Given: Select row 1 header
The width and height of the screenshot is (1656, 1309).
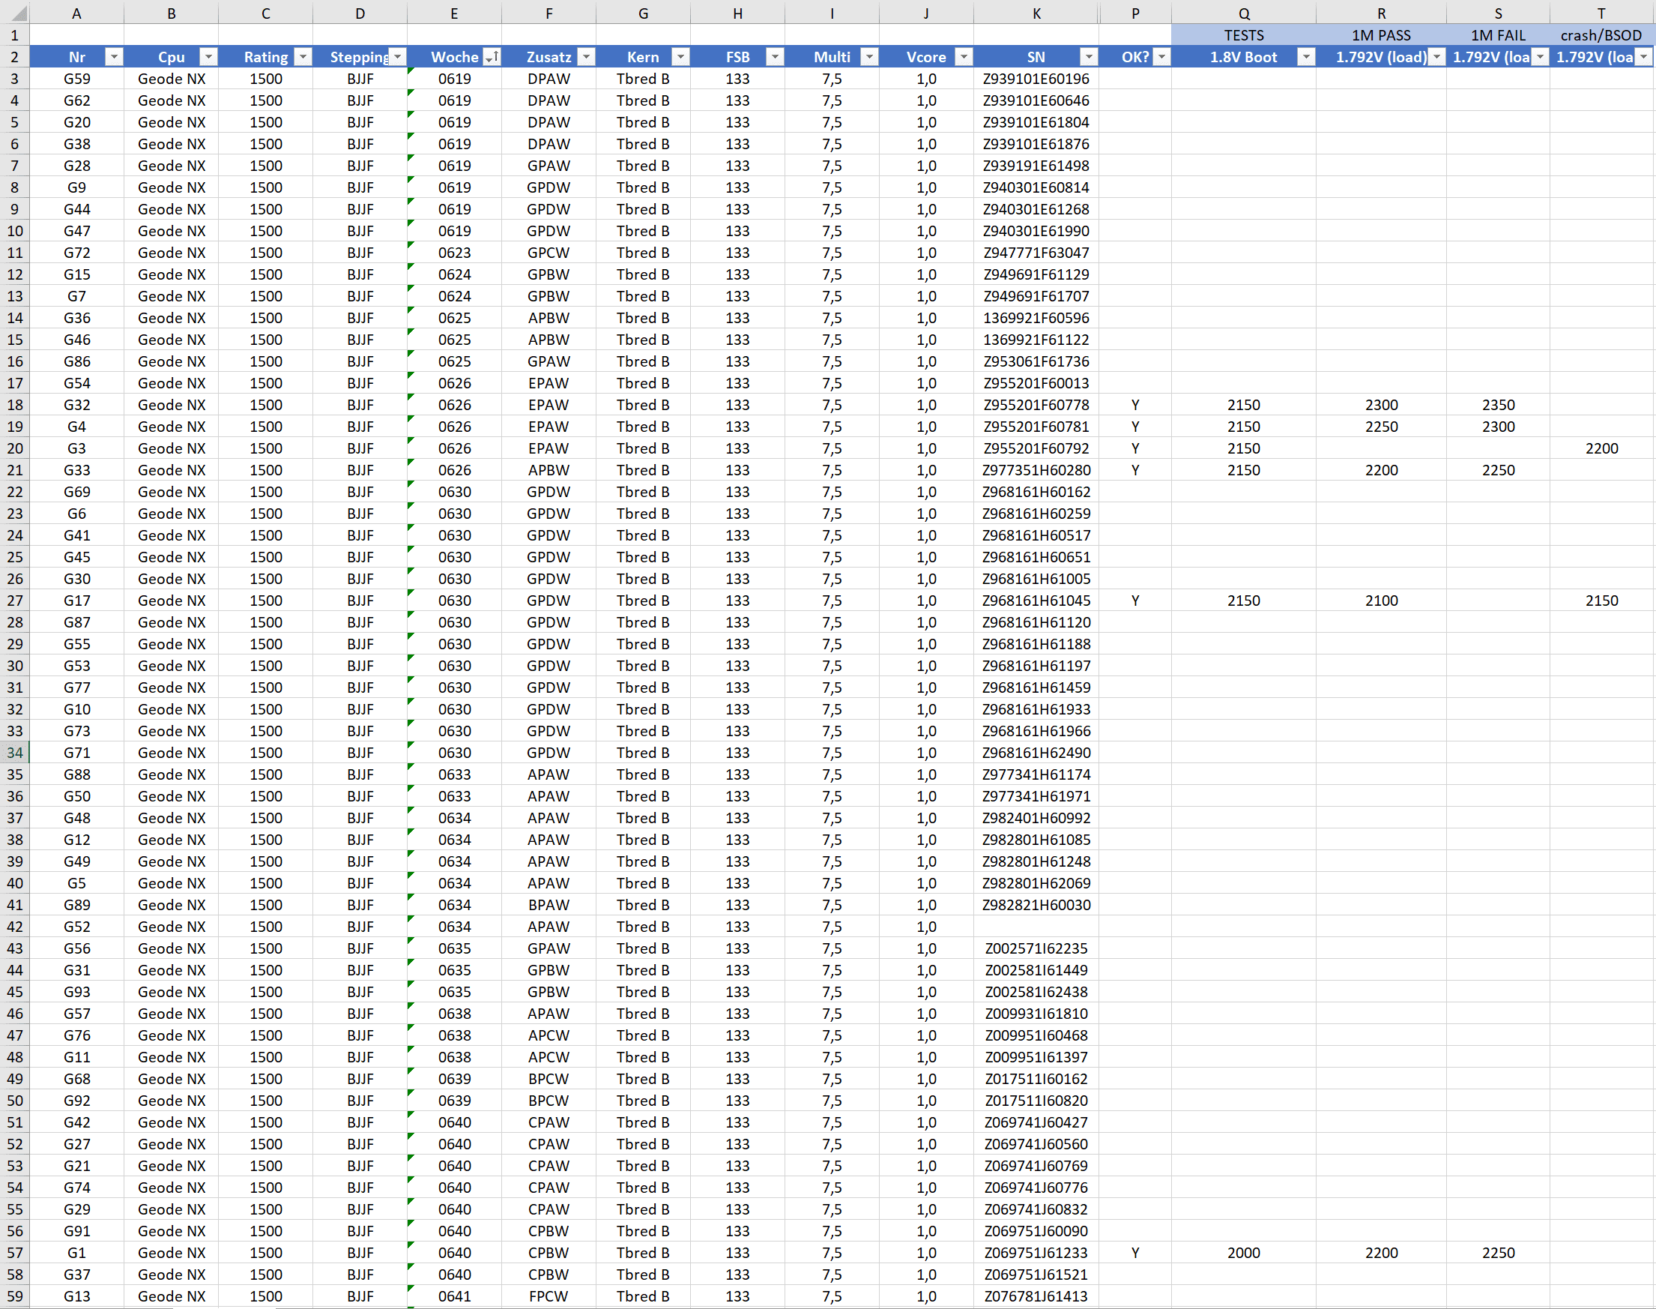Looking at the screenshot, I should coord(14,35).
